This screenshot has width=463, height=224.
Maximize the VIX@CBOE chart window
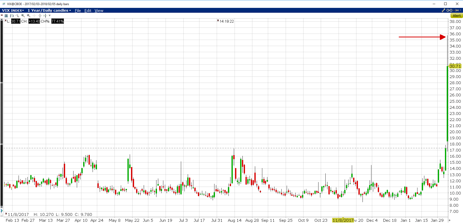pyautogui.click(x=445, y=4)
